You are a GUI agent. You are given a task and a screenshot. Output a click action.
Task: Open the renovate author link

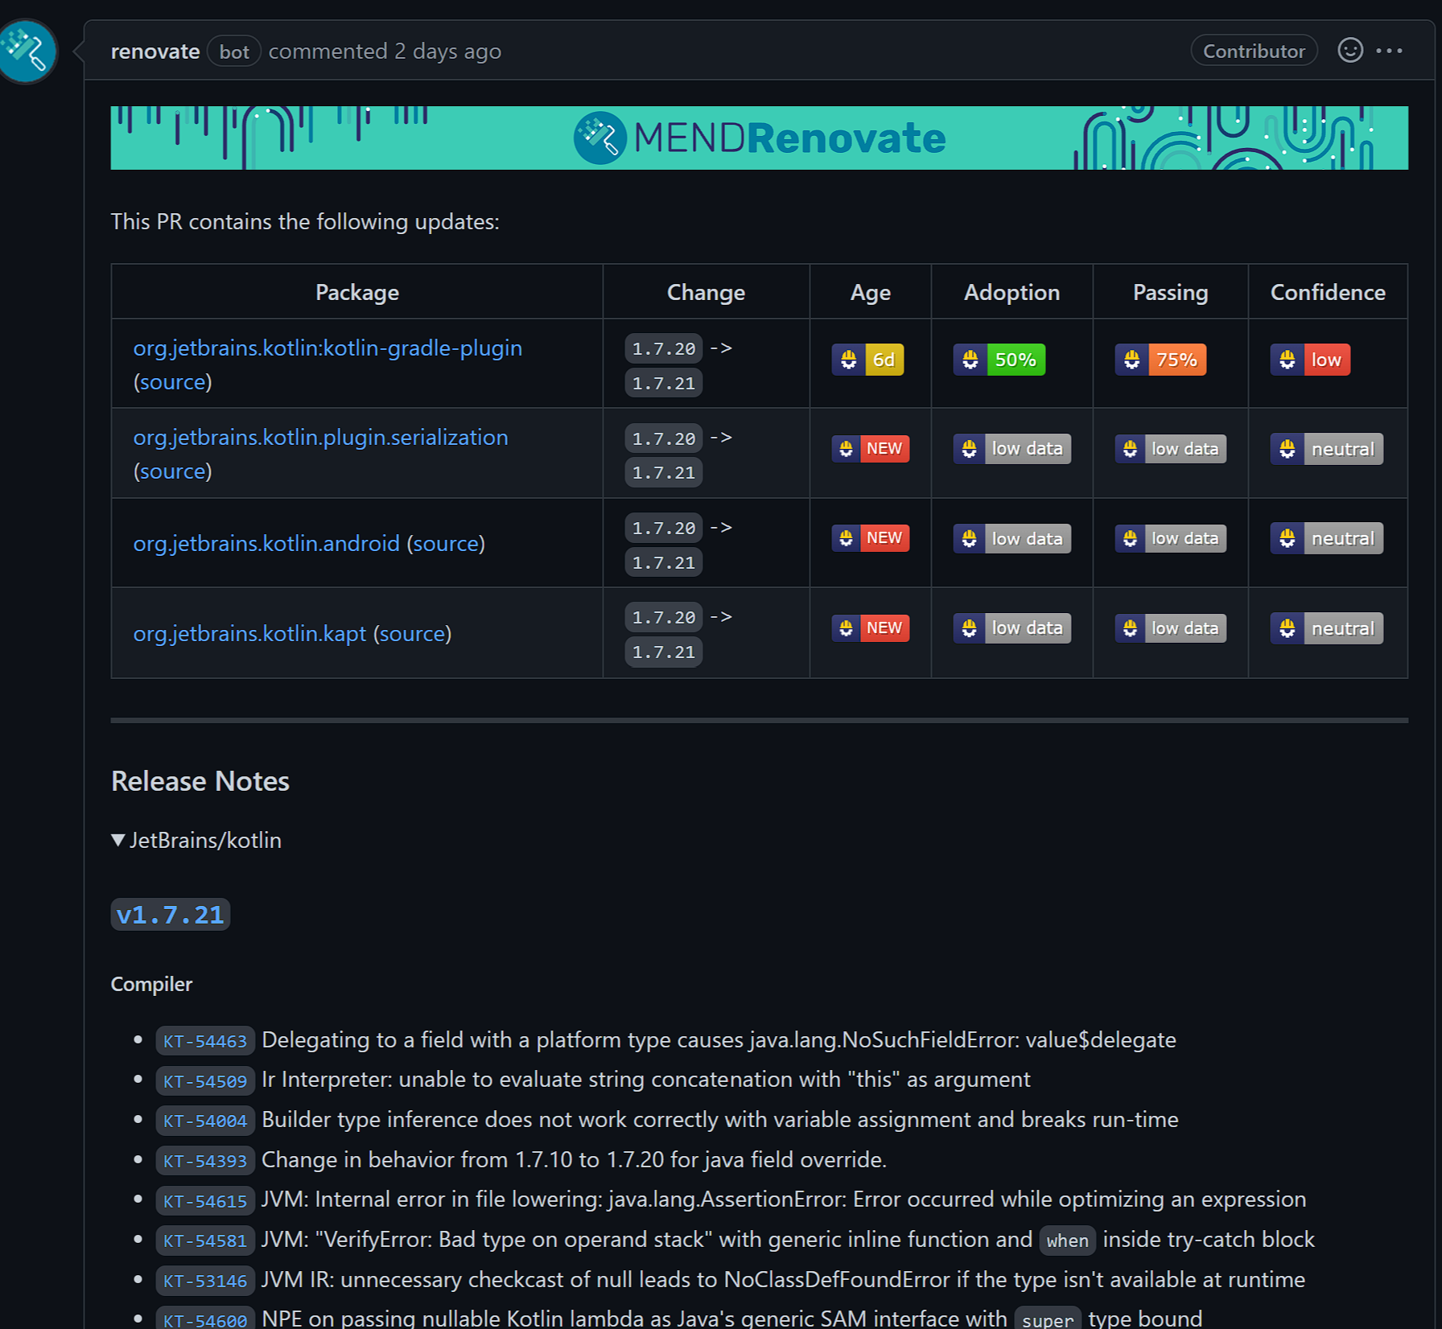tap(155, 51)
